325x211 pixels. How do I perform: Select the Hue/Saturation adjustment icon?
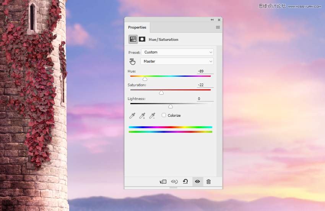pos(133,39)
